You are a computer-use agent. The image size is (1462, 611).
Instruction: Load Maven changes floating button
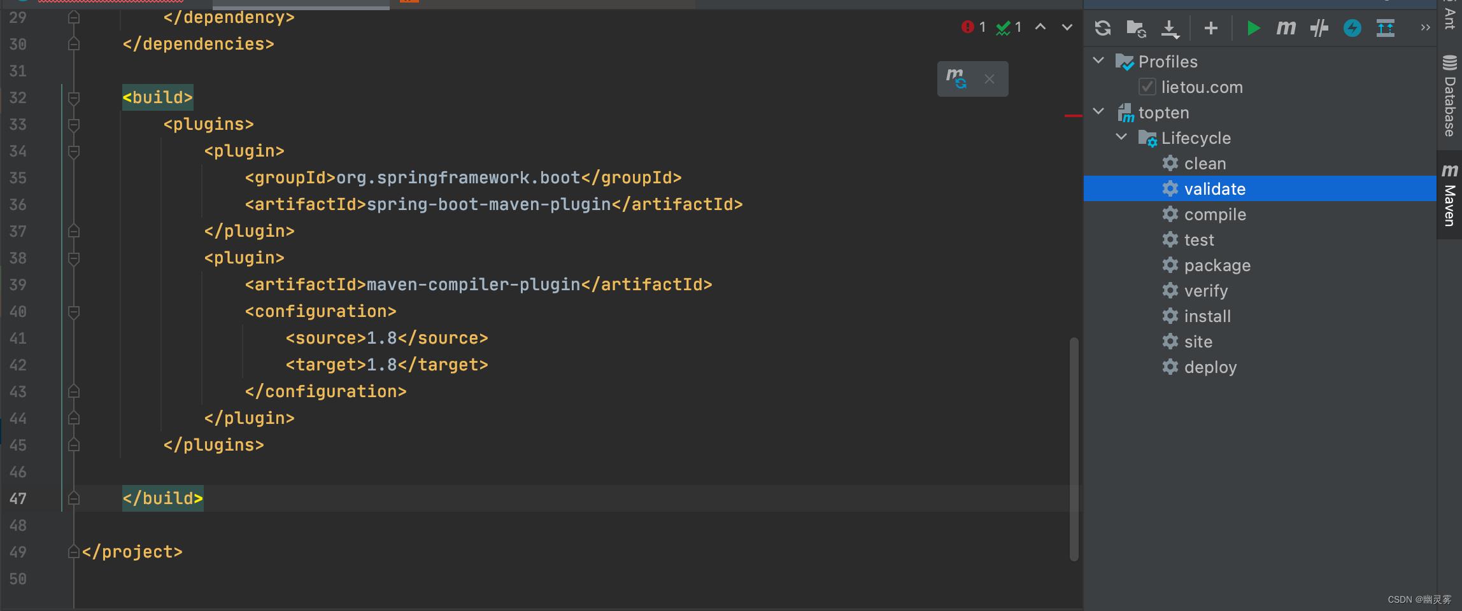[956, 79]
